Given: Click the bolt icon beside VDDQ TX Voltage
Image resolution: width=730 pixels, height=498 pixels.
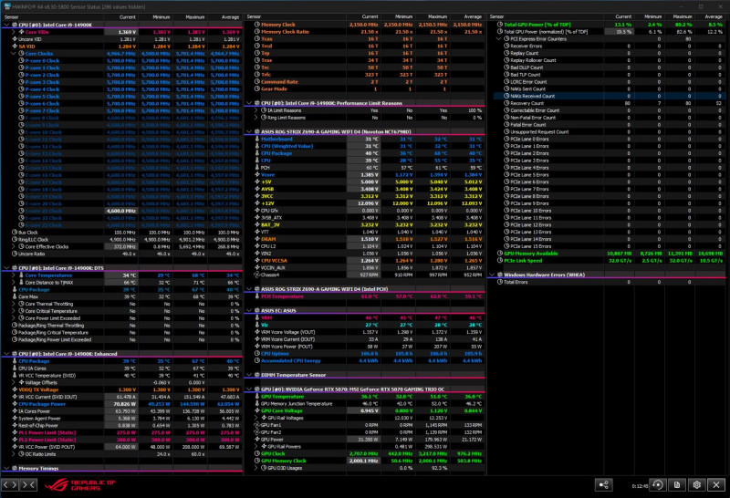Looking at the screenshot, I should 15,389.
